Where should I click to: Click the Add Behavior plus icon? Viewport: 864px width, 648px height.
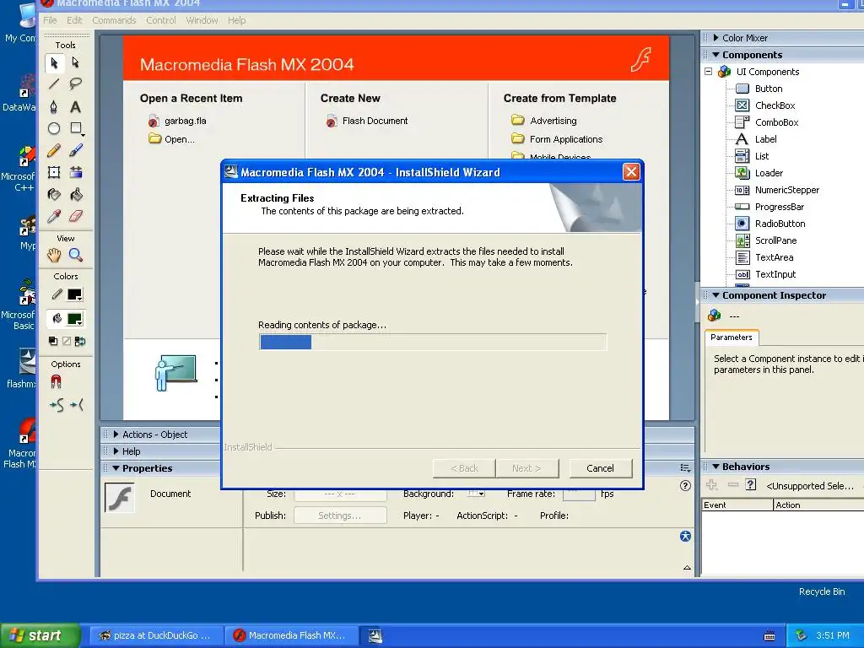711,485
